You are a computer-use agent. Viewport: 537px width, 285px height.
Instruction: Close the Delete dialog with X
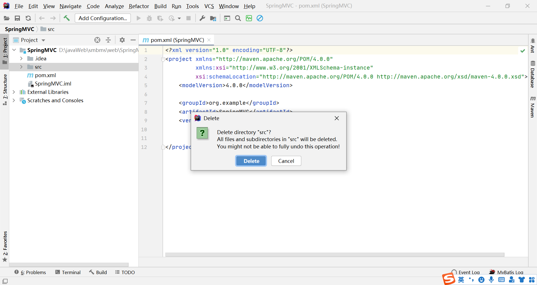pos(337,118)
